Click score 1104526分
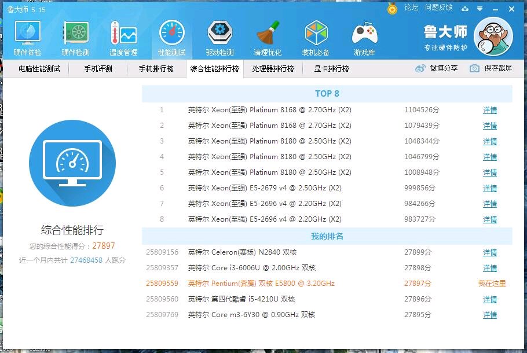This screenshot has width=527, height=353. tap(422, 110)
